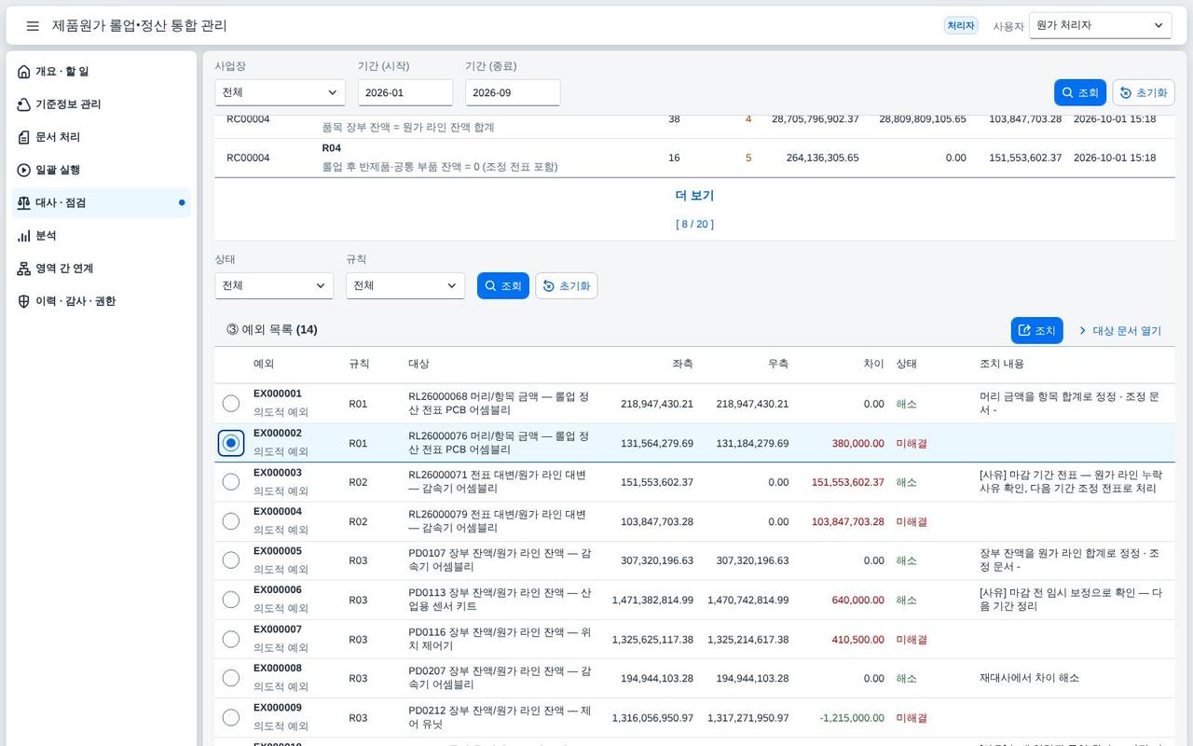Click the 조회 button beside 규칙 filter

(x=503, y=285)
